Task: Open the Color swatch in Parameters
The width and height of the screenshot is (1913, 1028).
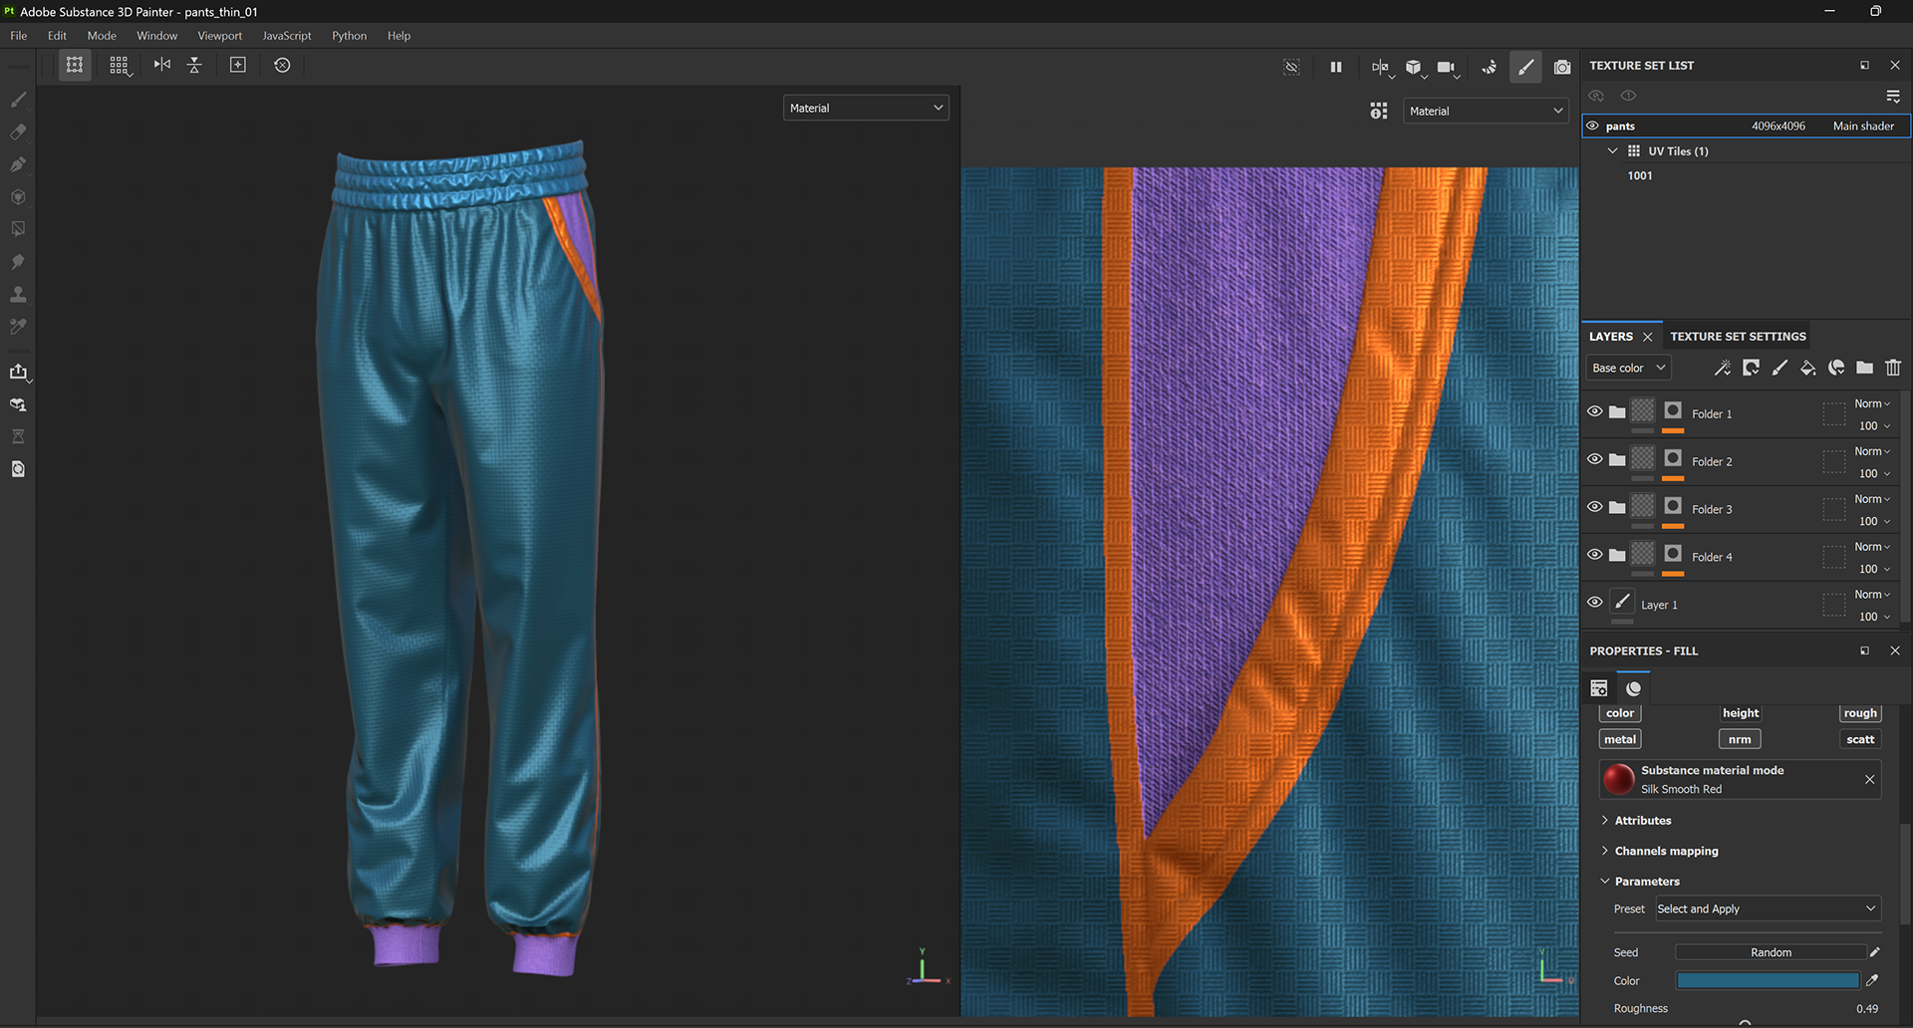Action: pyautogui.click(x=1768, y=981)
